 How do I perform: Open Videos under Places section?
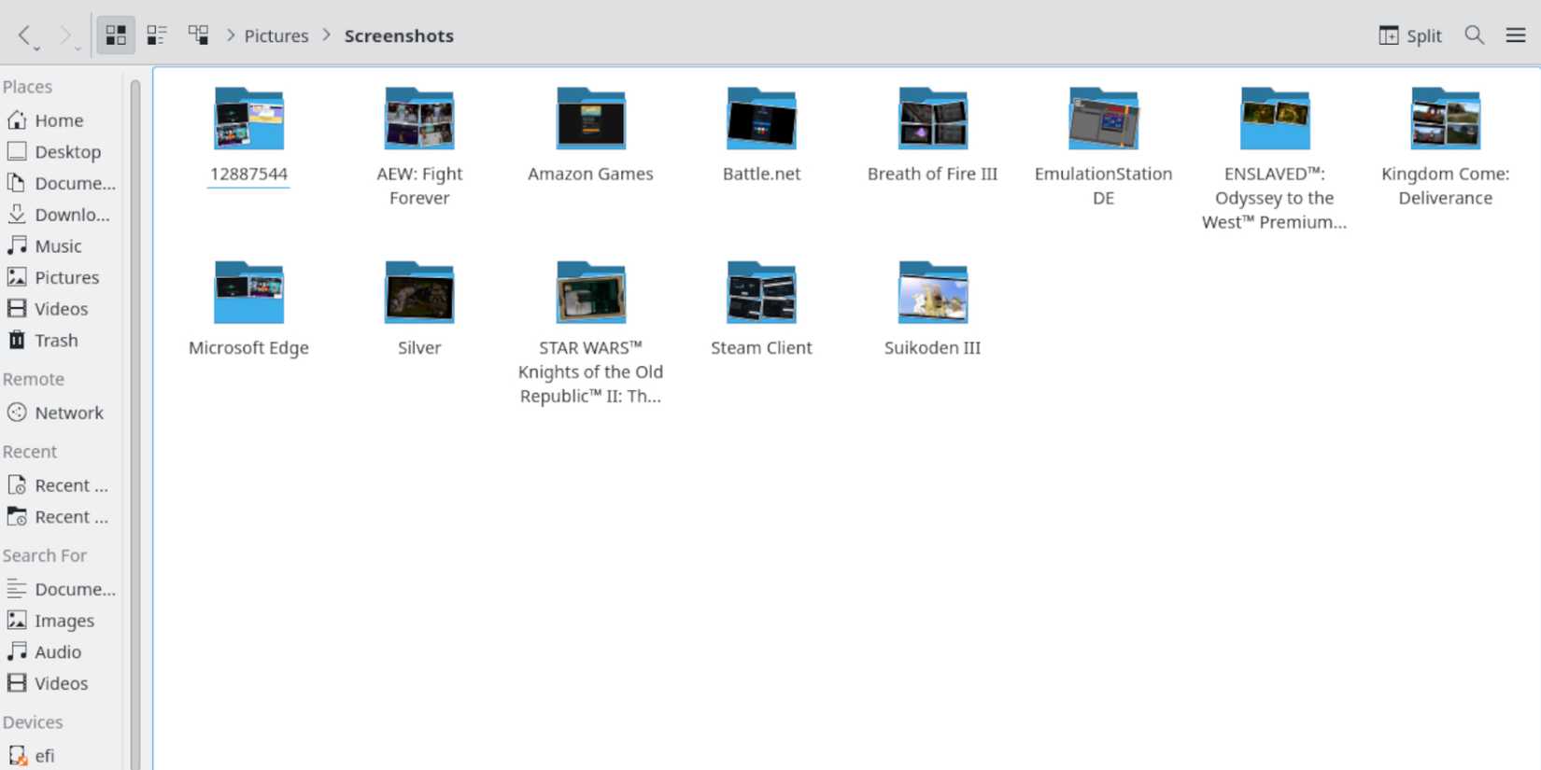(61, 309)
